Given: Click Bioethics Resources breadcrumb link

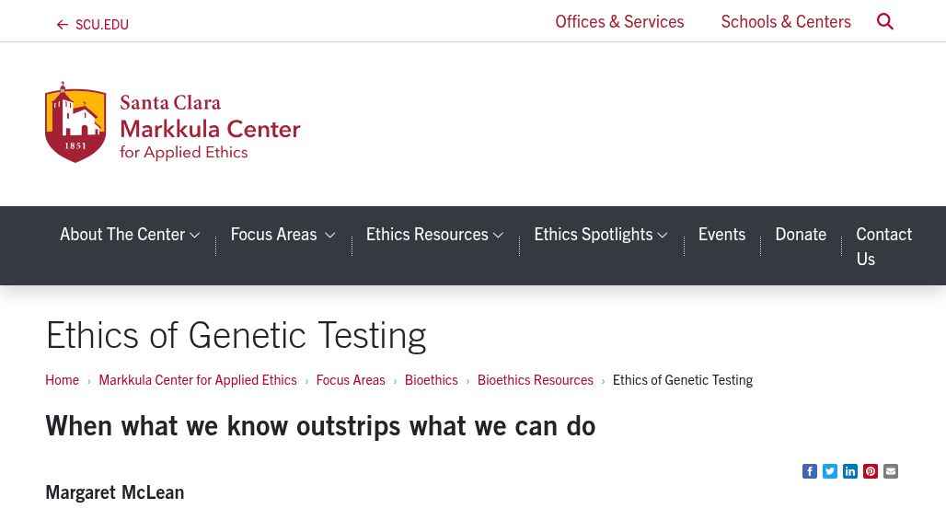Looking at the screenshot, I should 535,379.
